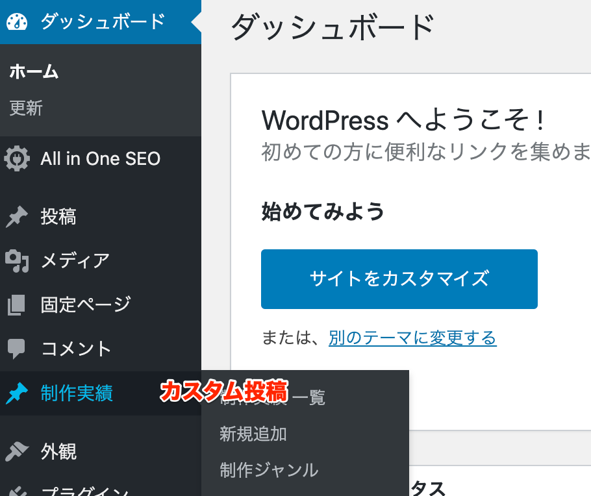Follow the 別のテーマに変更する link
This screenshot has width=591, height=496.
coord(412,338)
